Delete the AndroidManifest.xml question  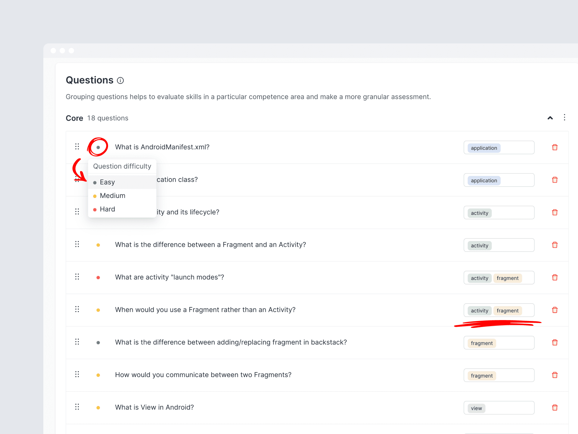(x=555, y=147)
